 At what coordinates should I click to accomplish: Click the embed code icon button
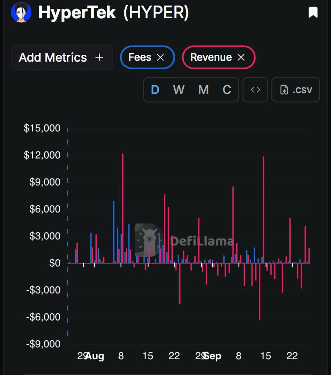pos(255,90)
